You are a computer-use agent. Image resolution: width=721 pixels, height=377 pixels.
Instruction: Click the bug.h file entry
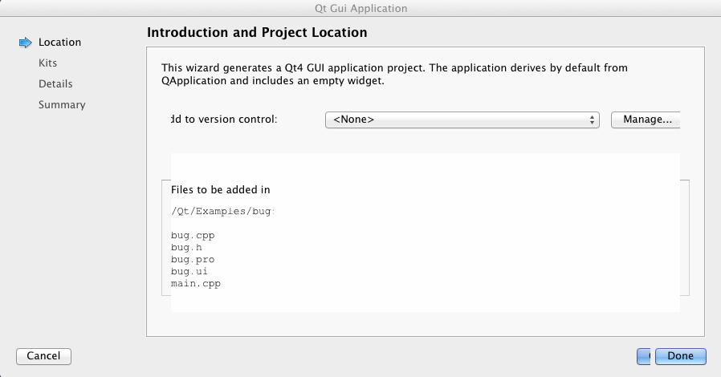point(186,248)
